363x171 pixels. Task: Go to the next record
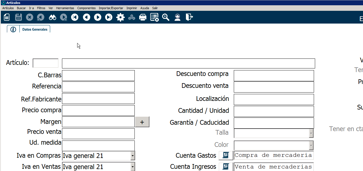click(x=98, y=17)
